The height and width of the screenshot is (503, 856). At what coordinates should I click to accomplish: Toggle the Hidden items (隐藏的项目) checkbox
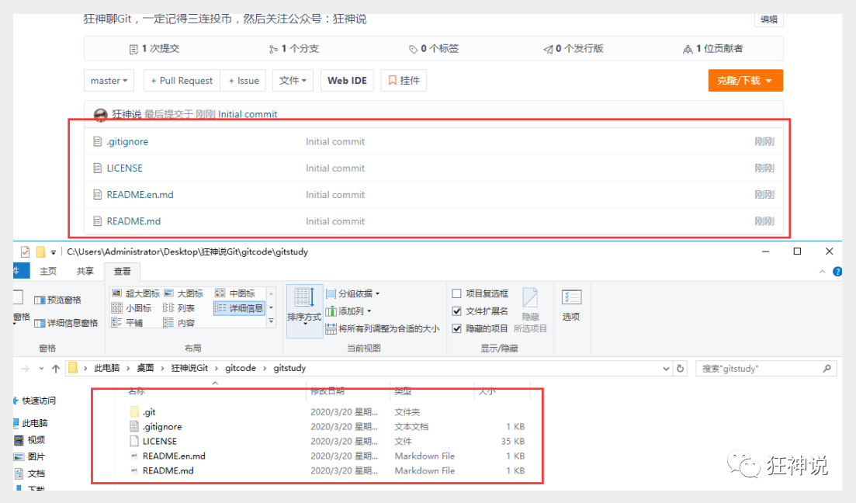(457, 329)
